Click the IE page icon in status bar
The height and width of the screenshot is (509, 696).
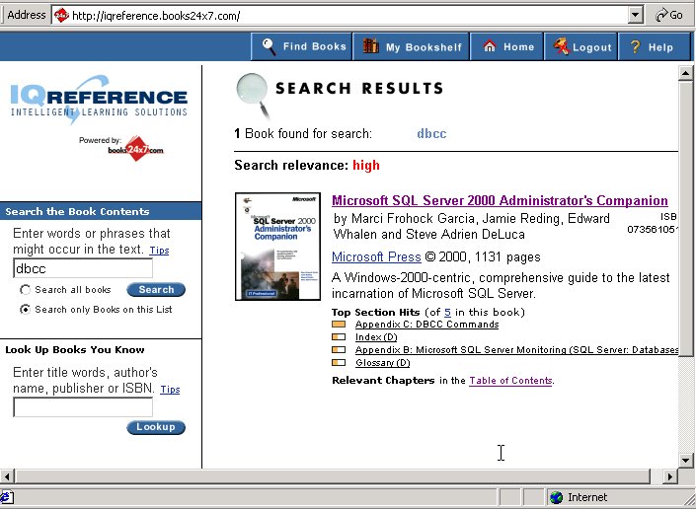click(x=6, y=497)
